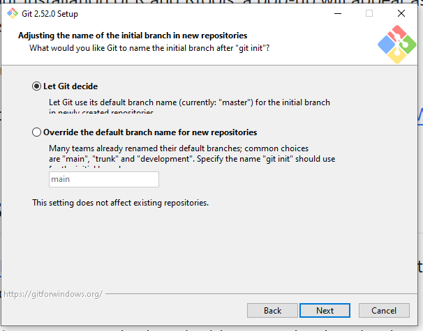
Task: Click the "Override the default branch name" label text
Action: tap(150, 132)
